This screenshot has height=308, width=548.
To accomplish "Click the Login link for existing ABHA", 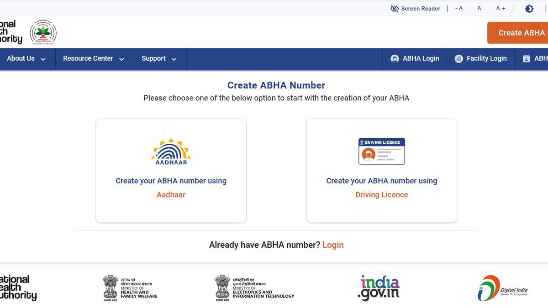I will [333, 245].
